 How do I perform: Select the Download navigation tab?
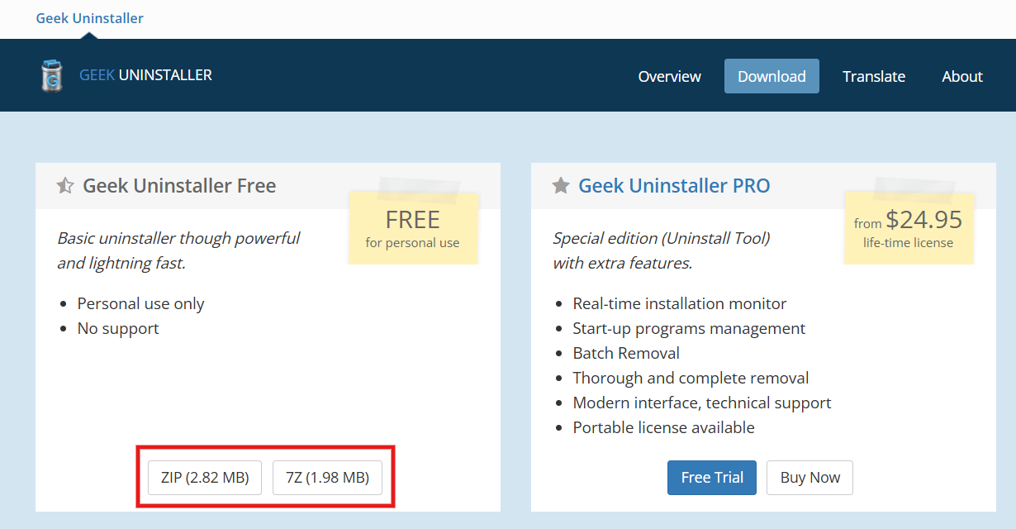click(771, 76)
